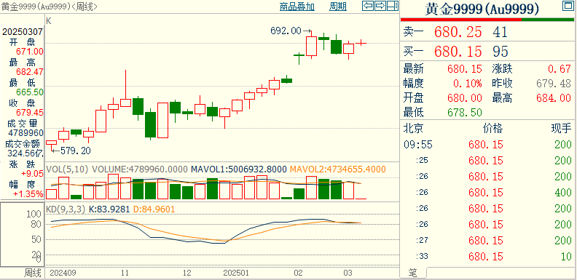Toggle the split panel layout icon
Viewport: 577px width, 280px height.
coord(393,6)
